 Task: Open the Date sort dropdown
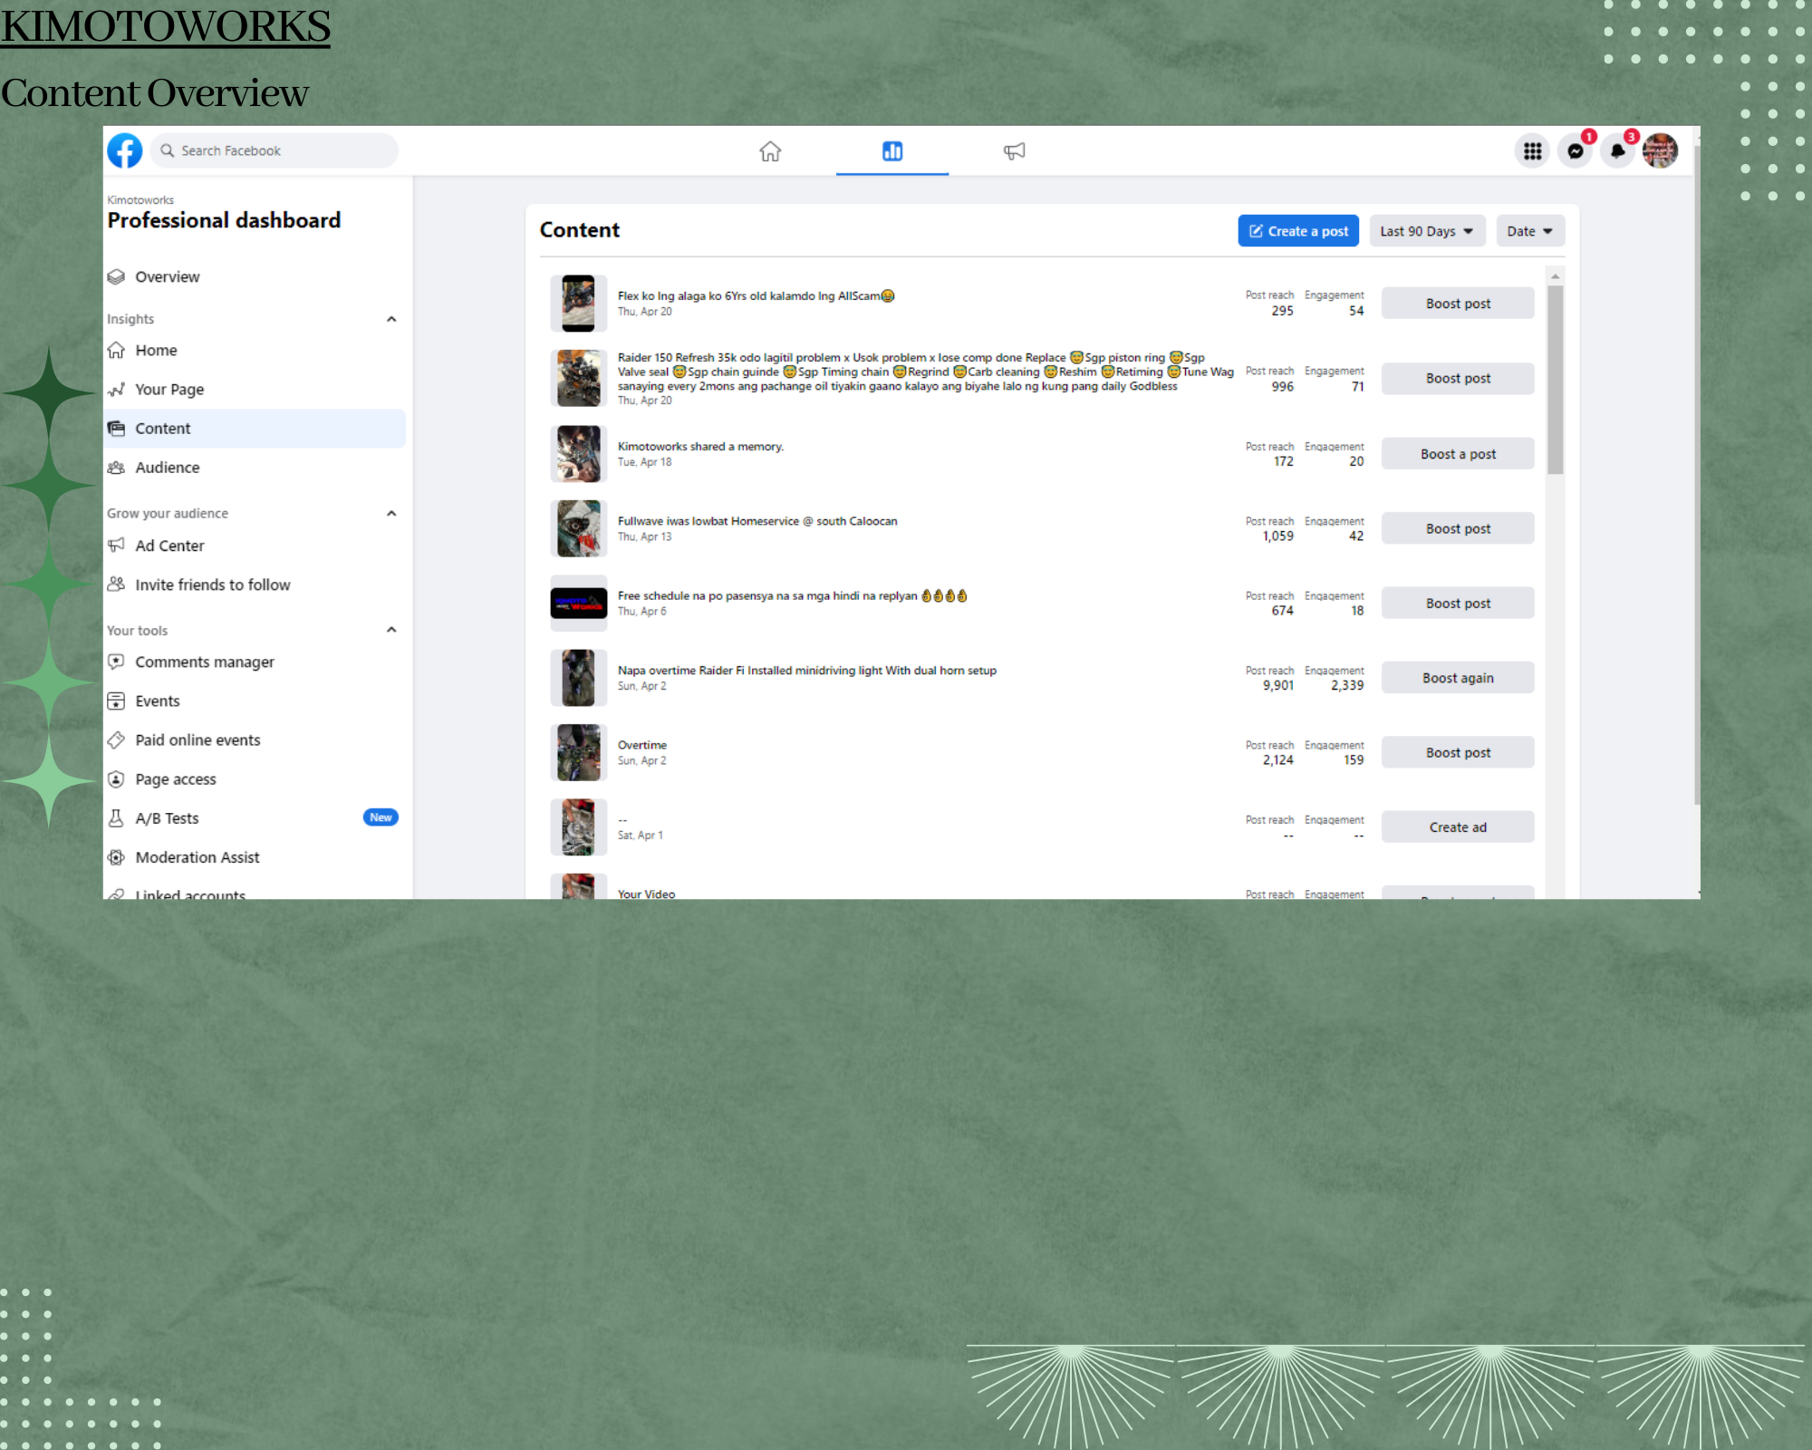tap(1530, 231)
